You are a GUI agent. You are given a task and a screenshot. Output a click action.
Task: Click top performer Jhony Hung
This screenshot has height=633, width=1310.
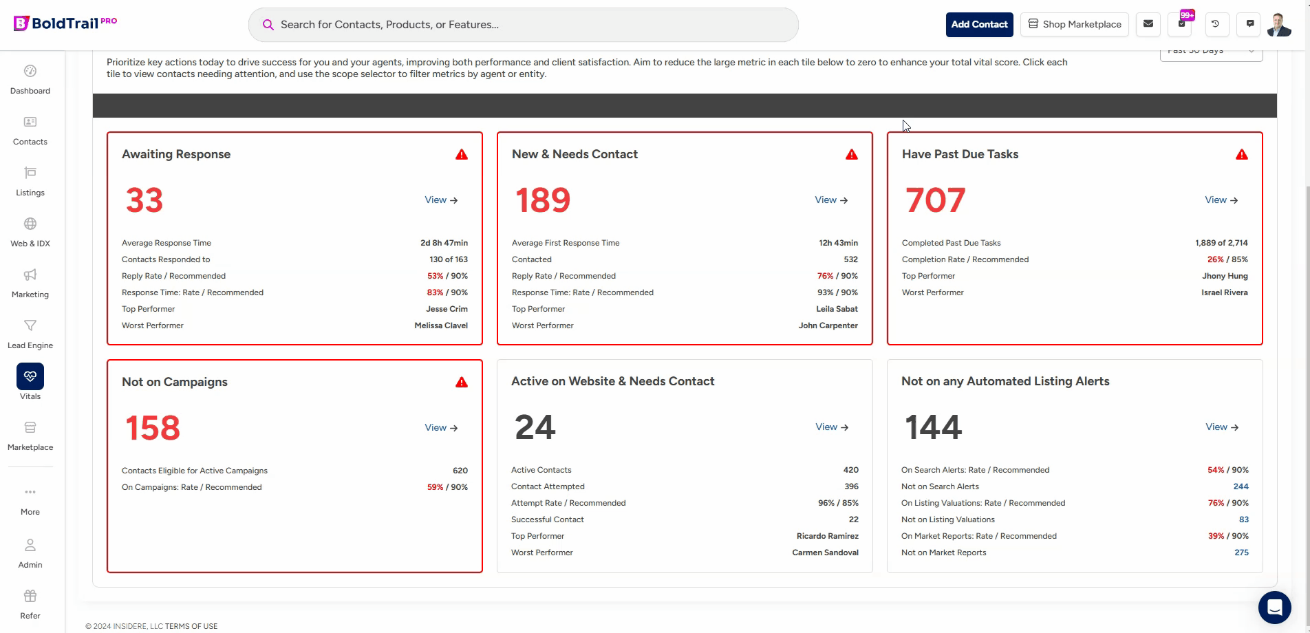(x=1225, y=276)
